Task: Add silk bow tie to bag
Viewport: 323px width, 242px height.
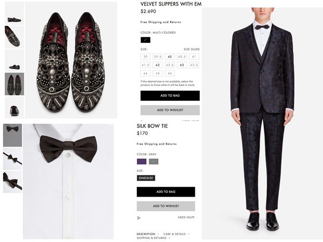Action: pos(166,192)
